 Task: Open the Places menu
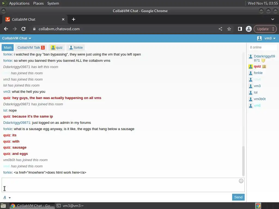pos(38,3)
